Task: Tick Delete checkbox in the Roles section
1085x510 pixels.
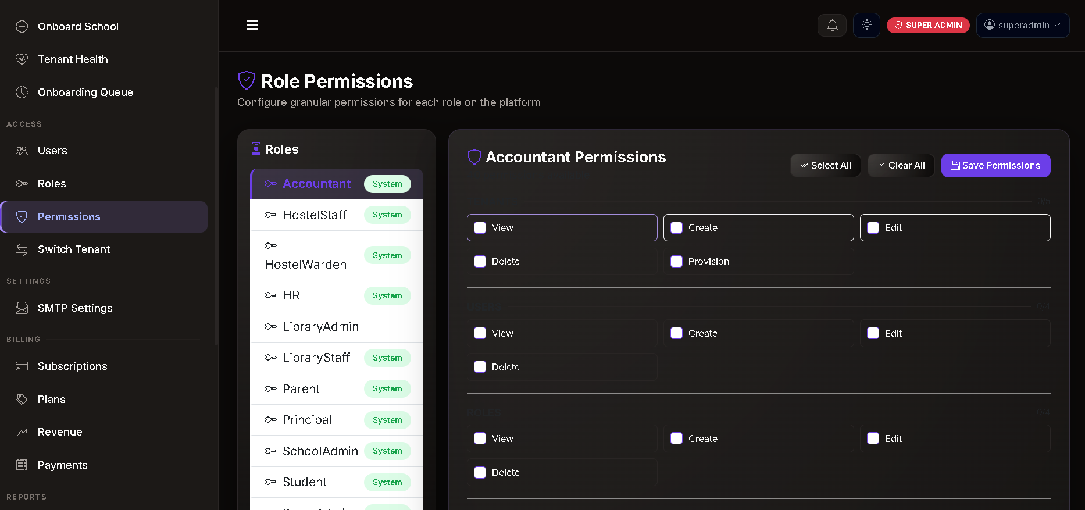Action: coord(480,473)
